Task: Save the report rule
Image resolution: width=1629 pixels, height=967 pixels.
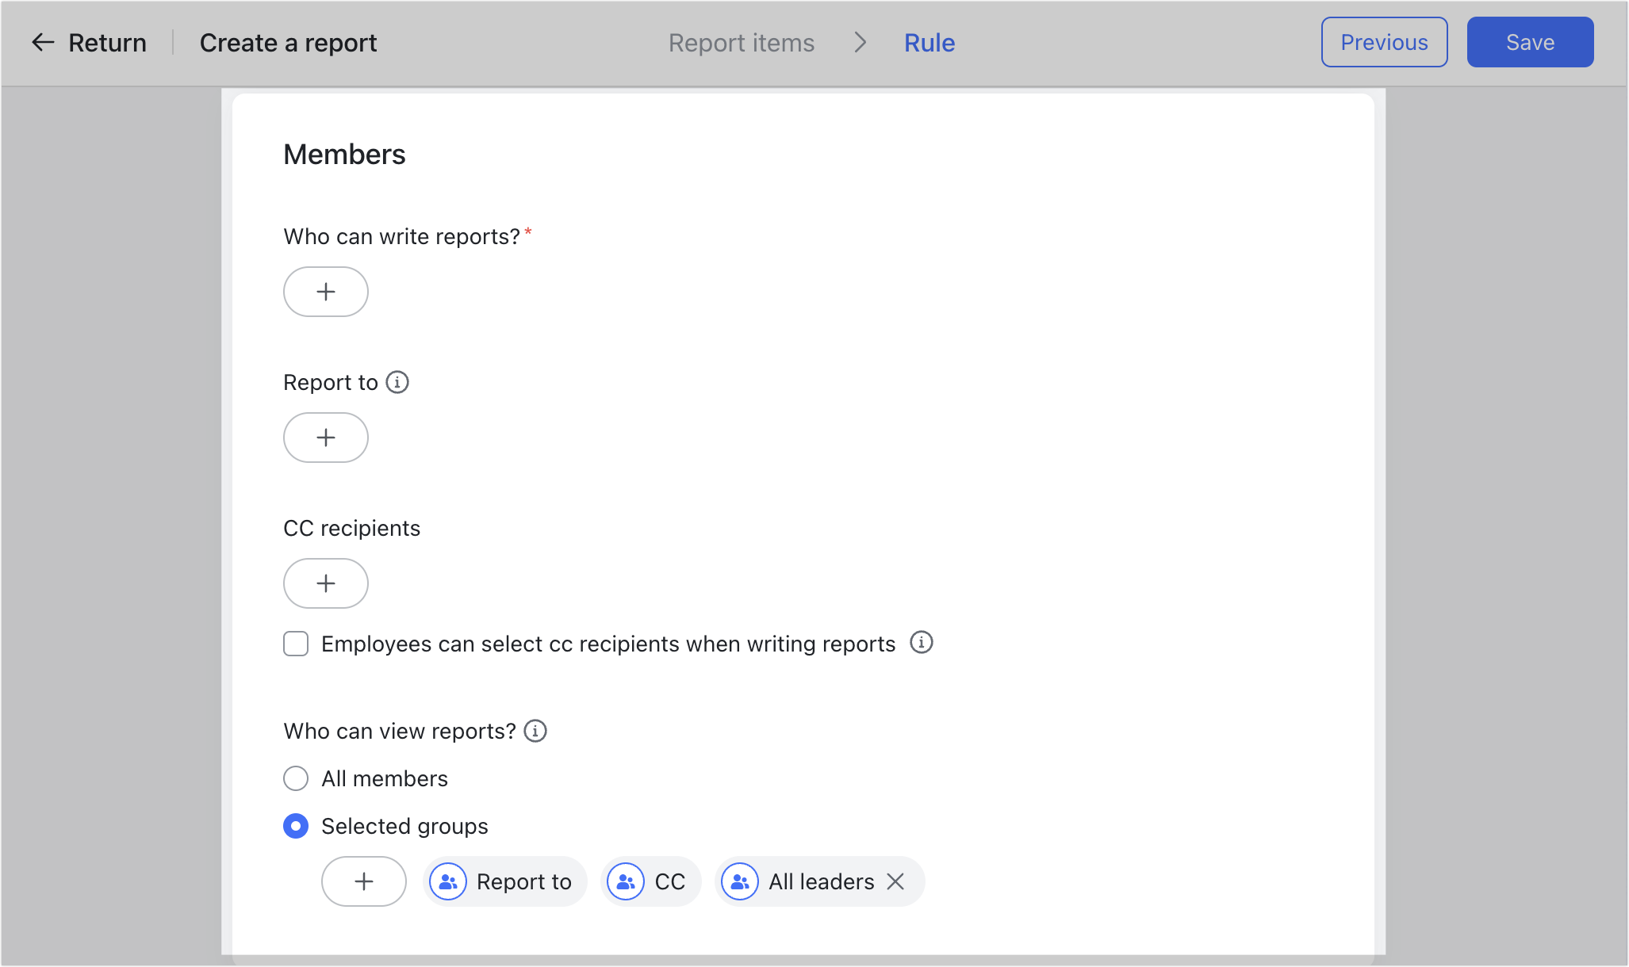Action: (x=1529, y=42)
